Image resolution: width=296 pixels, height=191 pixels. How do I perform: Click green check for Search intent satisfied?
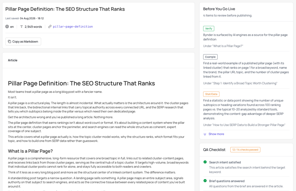(205, 162)
